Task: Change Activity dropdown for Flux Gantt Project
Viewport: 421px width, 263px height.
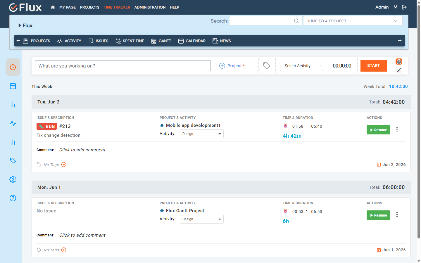Action: [x=202, y=219]
